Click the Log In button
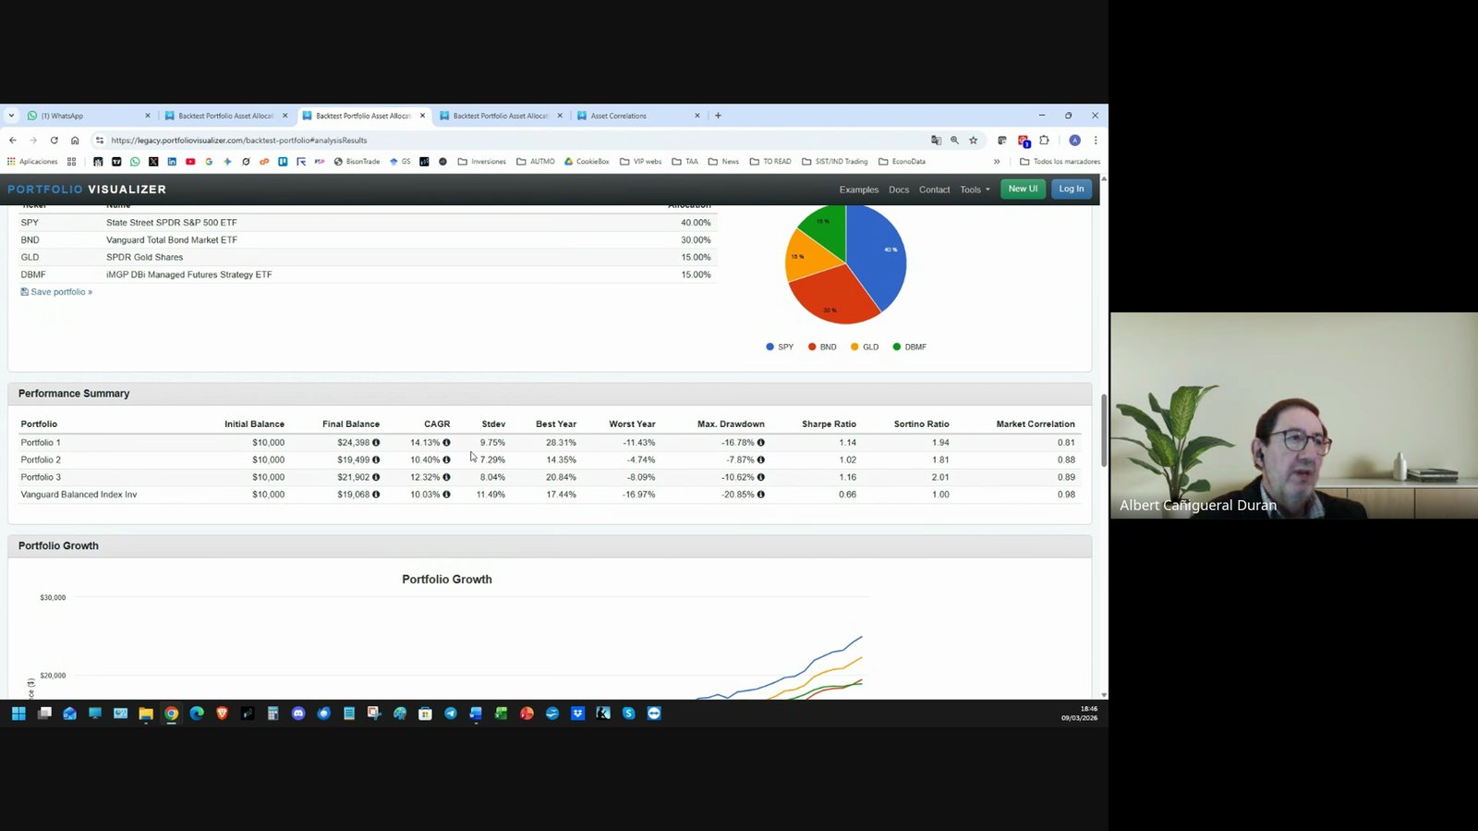 click(x=1072, y=189)
